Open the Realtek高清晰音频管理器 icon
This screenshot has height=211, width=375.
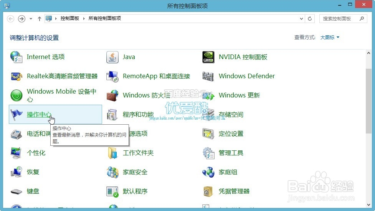click(16, 76)
